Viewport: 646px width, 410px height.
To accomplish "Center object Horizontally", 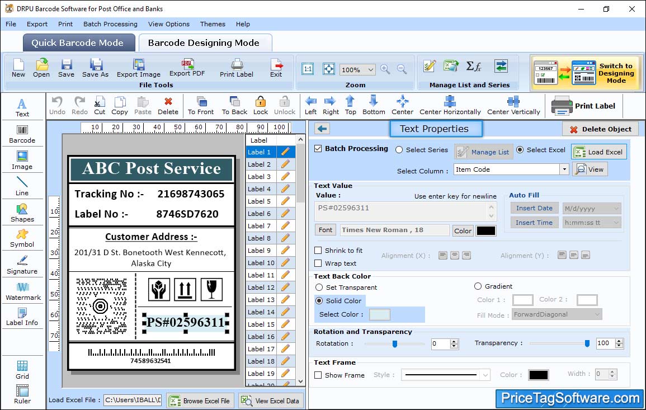I will point(450,106).
